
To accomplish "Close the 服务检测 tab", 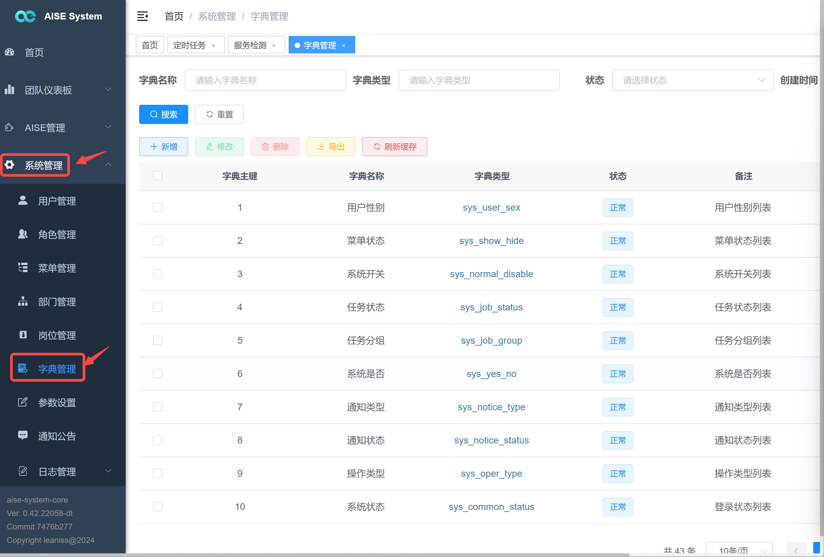I will click(274, 45).
